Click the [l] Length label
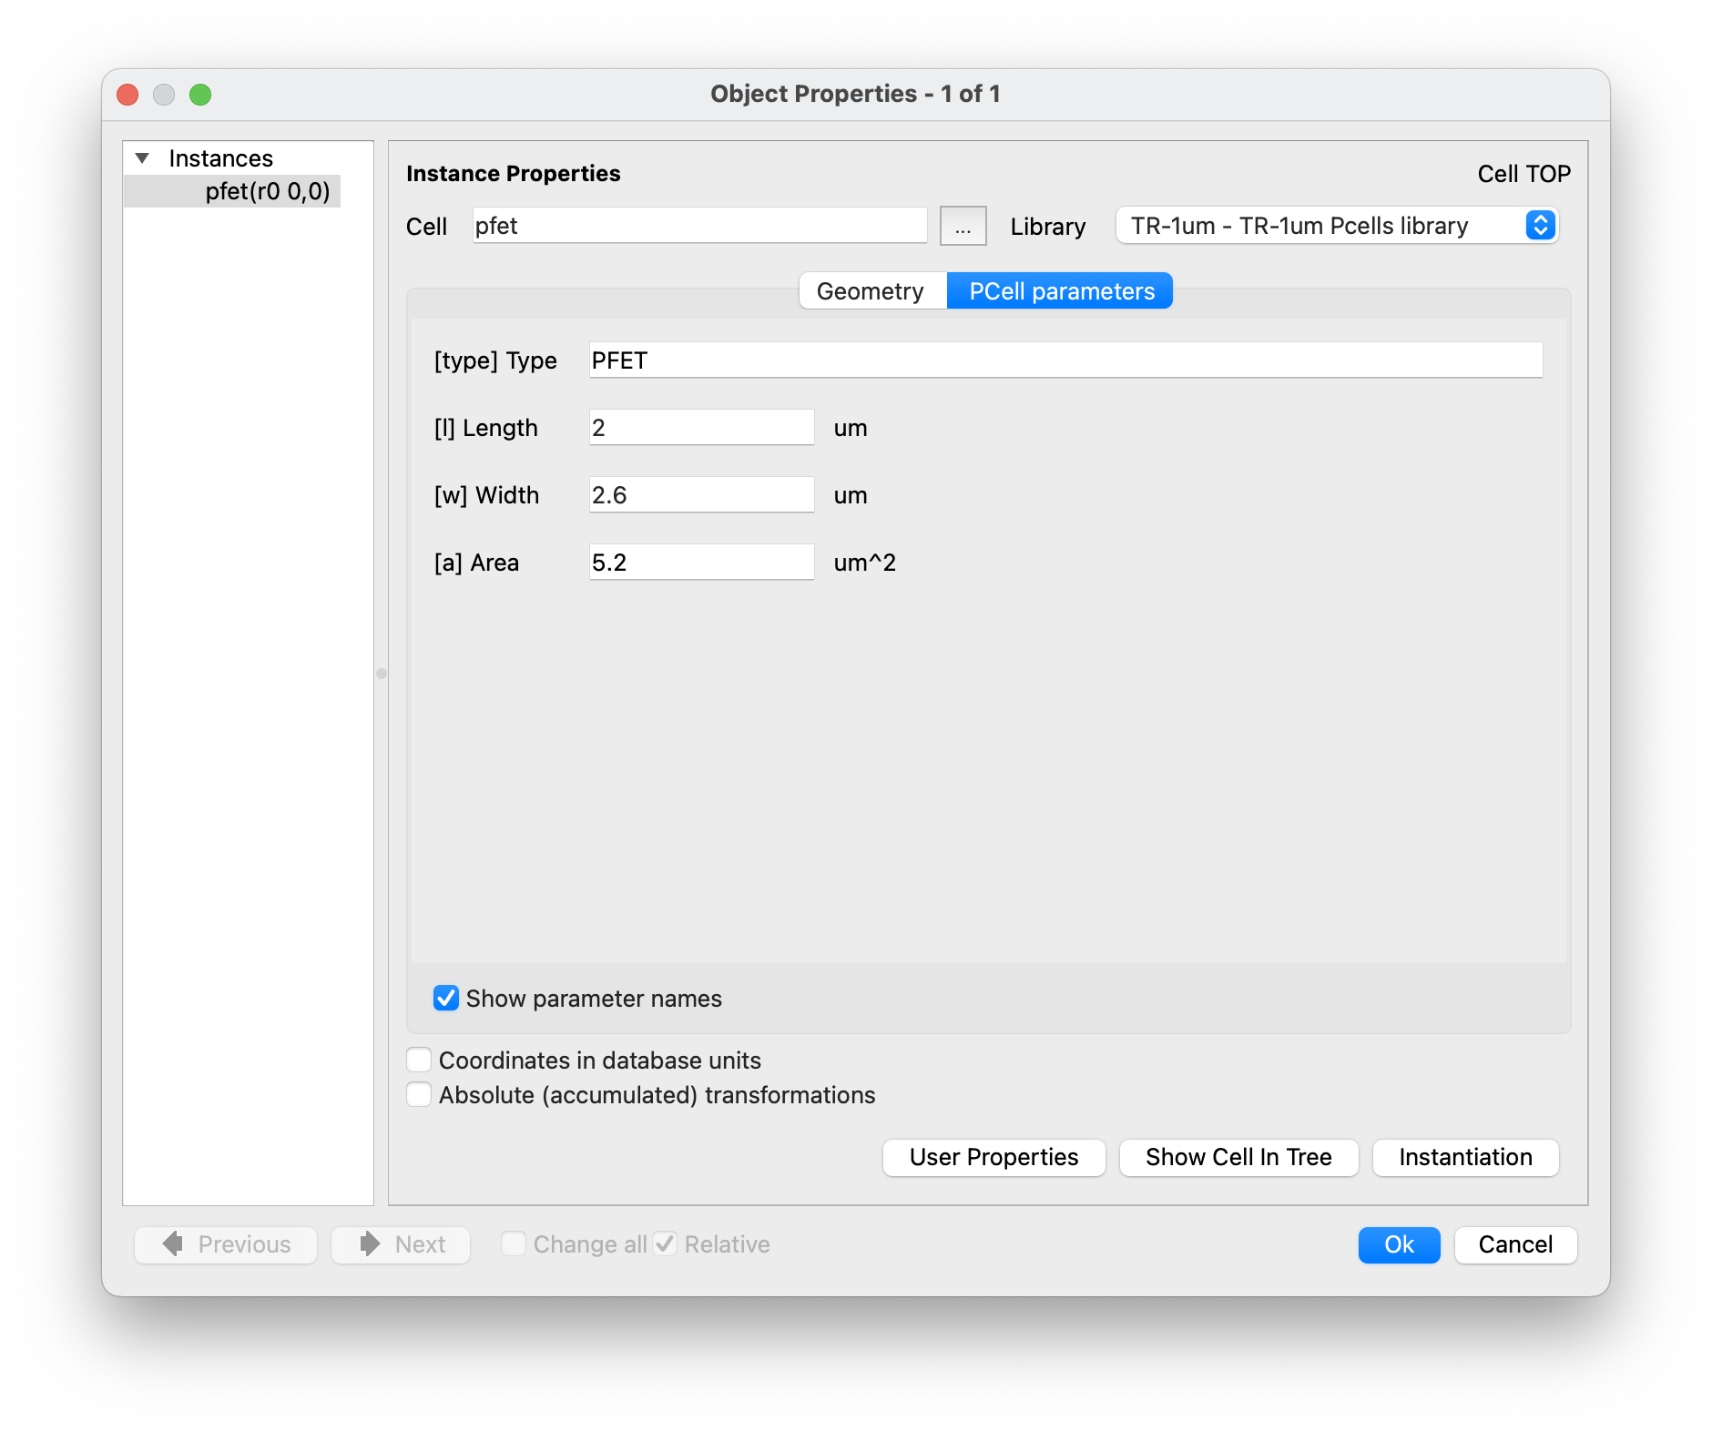This screenshot has height=1431, width=1712. click(x=486, y=428)
